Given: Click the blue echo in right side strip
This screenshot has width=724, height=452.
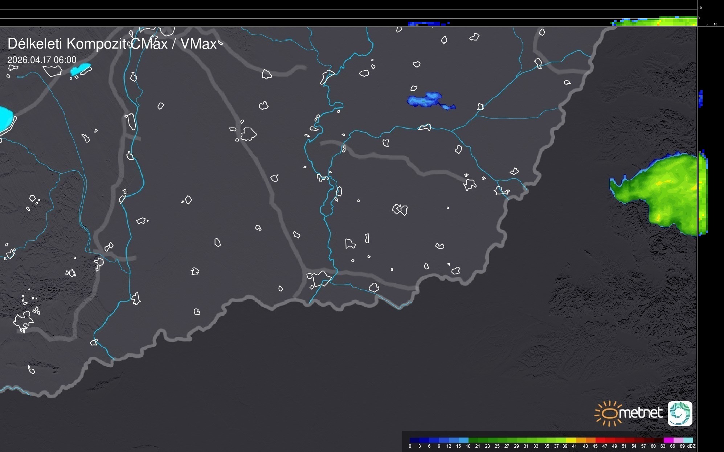Looking at the screenshot, I should click(701, 99).
